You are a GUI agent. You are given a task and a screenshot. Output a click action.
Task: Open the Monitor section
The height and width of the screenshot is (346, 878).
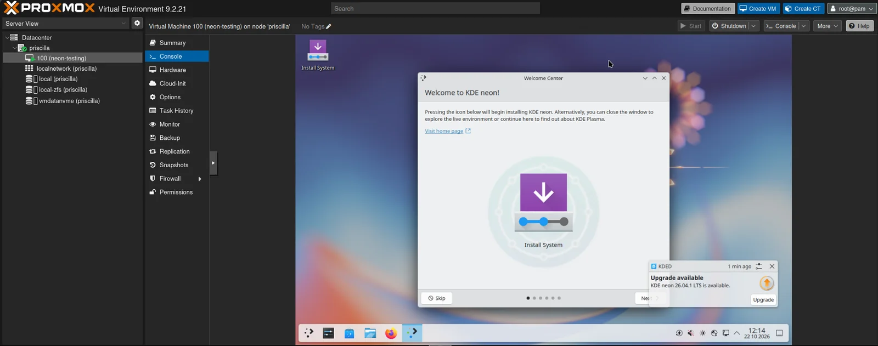click(177, 124)
